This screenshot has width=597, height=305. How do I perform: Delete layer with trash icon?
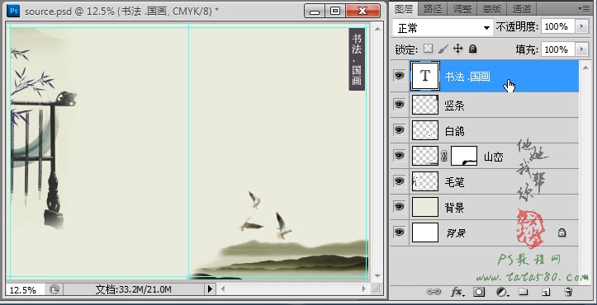[x=568, y=292]
